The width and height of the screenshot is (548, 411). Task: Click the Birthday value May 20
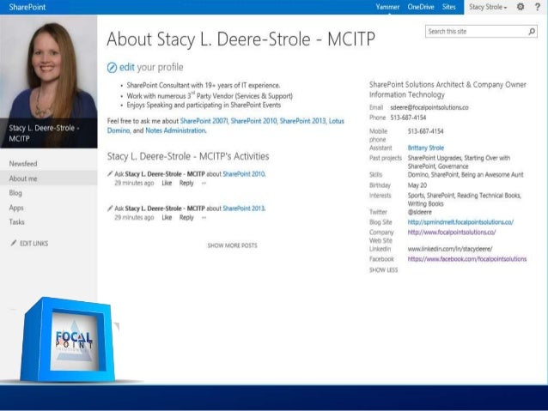(x=417, y=185)
